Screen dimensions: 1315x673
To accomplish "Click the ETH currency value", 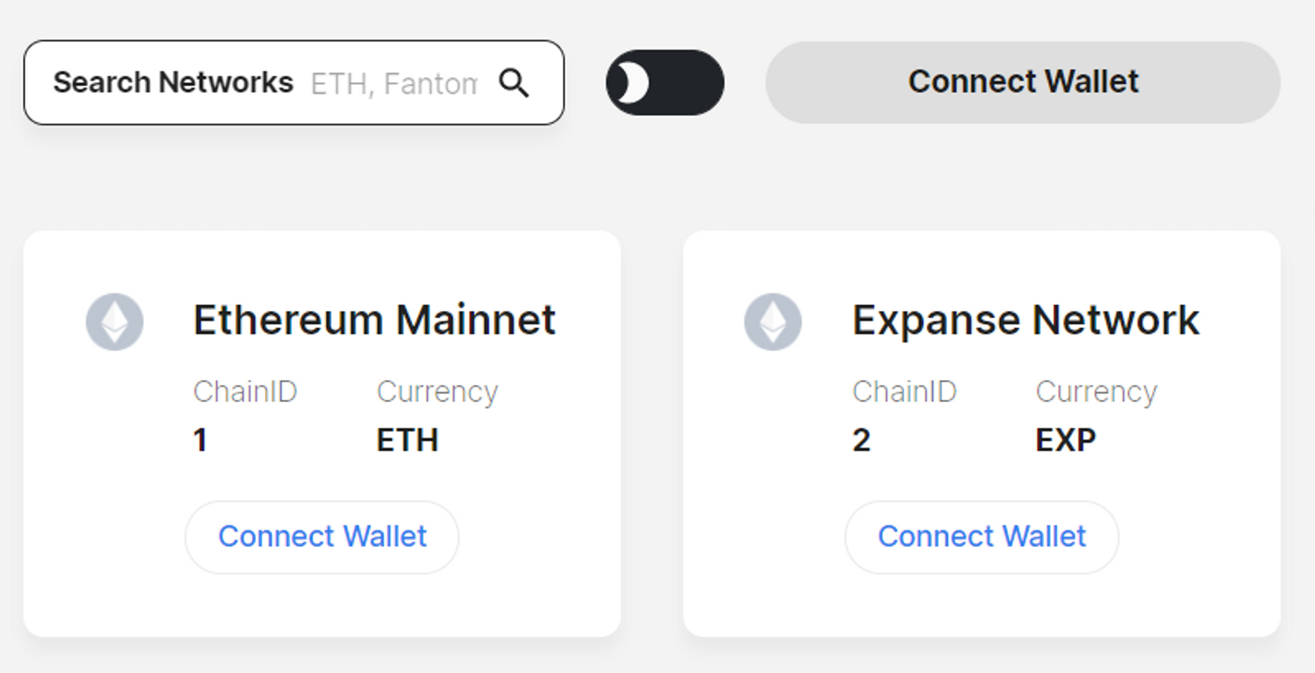I will [x=407, y=440].
